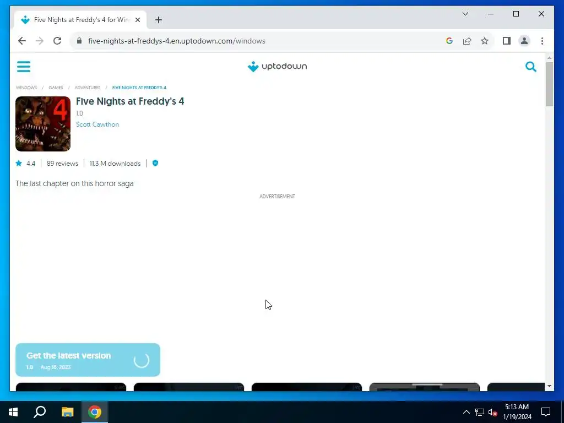This screenshot has height=423, width=564.
Task: Toggle the Chrome side panel icon
Action: coord(507,41)
